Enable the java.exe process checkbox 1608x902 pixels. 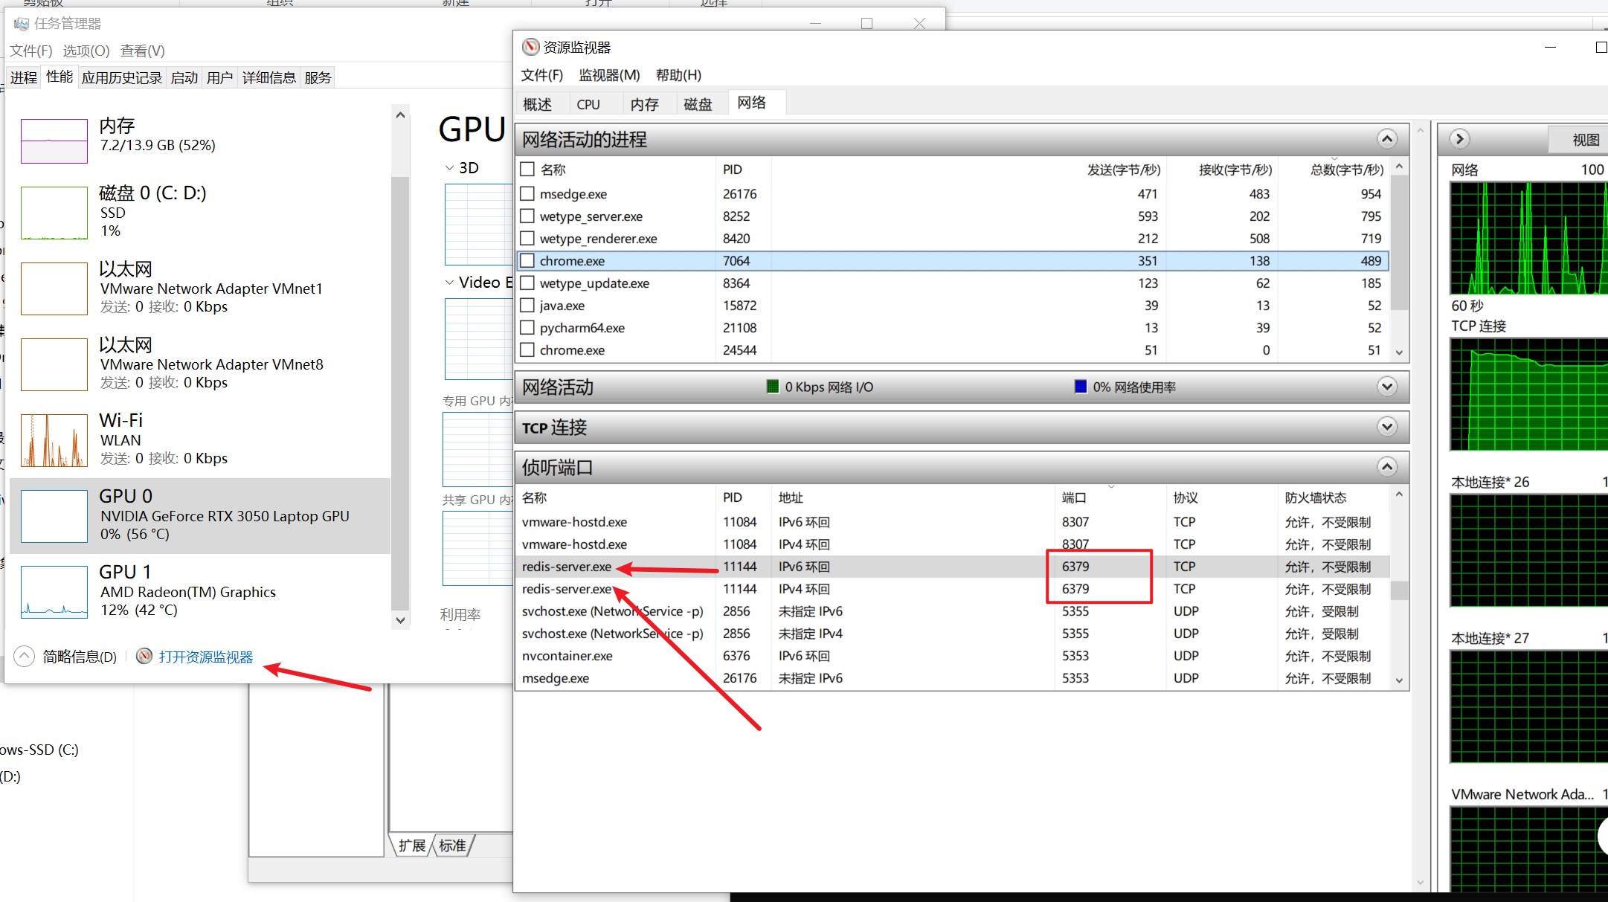[527, 305]
